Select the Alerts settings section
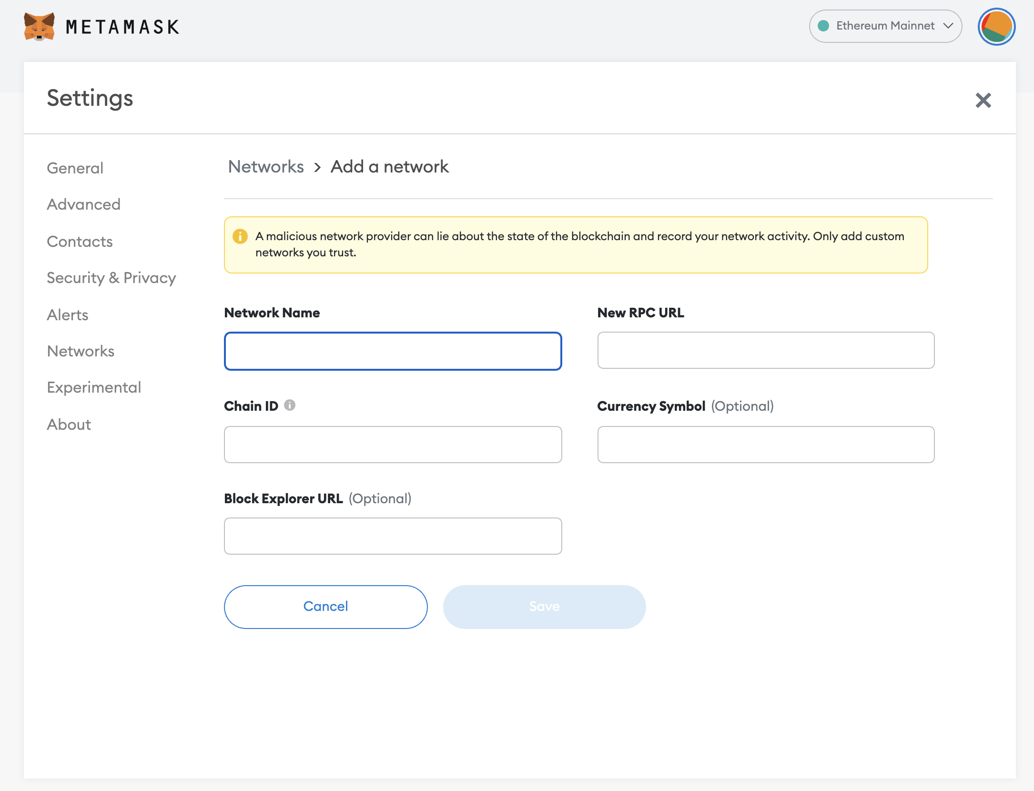1034x791 pixels. [x=67, y=314]
